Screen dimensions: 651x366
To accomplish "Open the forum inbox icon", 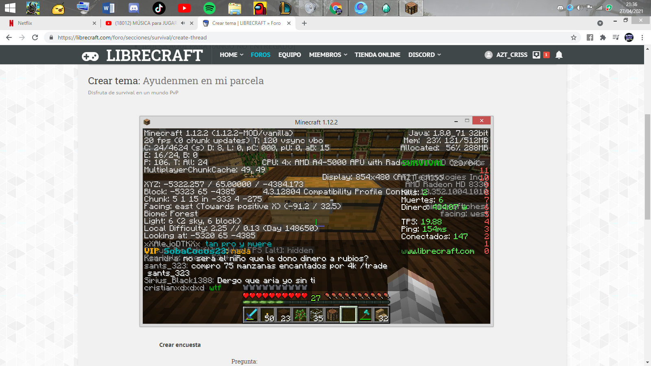I will pyautogui.click(x=537, y=55).
